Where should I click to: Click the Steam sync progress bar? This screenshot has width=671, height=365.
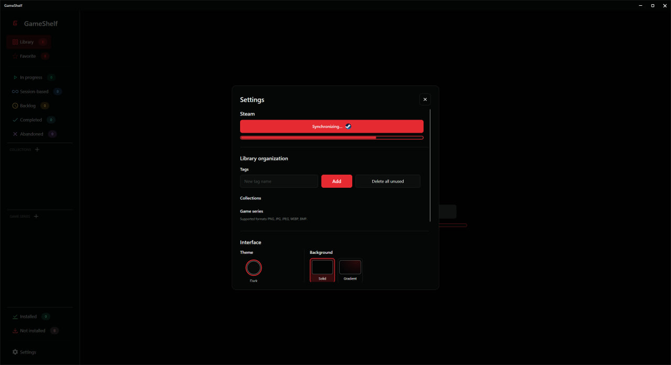(332, 137)
